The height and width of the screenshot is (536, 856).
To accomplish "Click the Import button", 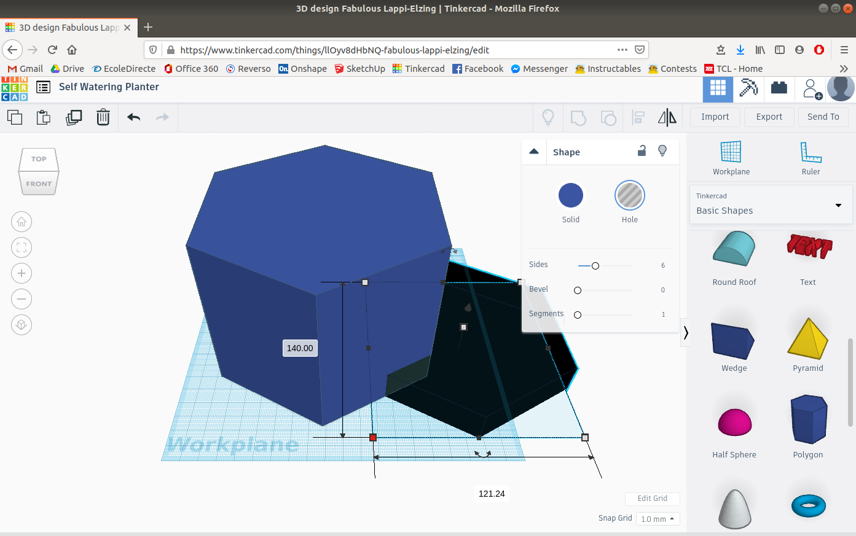I will (x=715, y=117).
